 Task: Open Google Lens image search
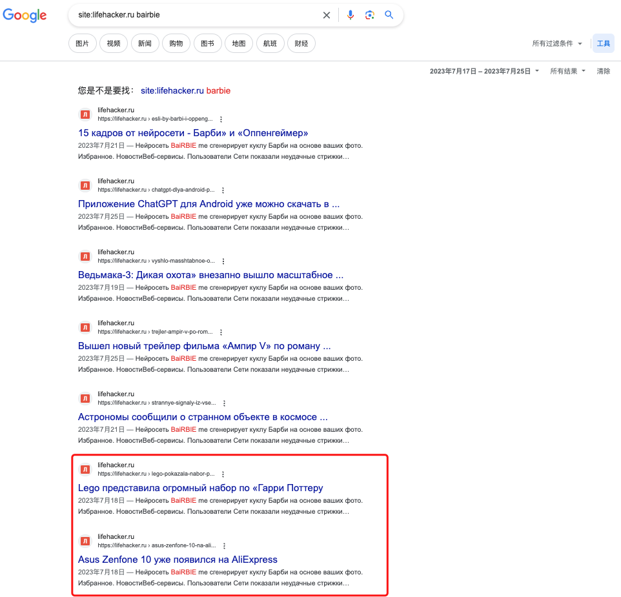point(370,15)
